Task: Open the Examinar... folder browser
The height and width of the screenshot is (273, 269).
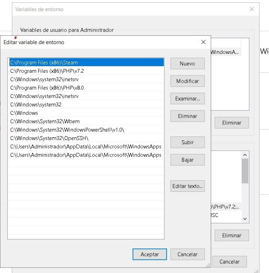Action: tap(187, 99)
